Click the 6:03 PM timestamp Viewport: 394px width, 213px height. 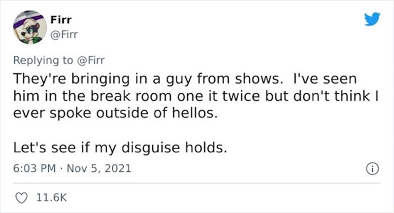(x=33, y=169)
